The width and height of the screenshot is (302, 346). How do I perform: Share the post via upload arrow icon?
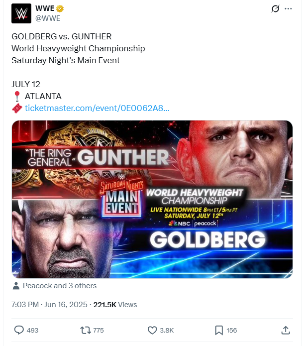pos(286,330)
